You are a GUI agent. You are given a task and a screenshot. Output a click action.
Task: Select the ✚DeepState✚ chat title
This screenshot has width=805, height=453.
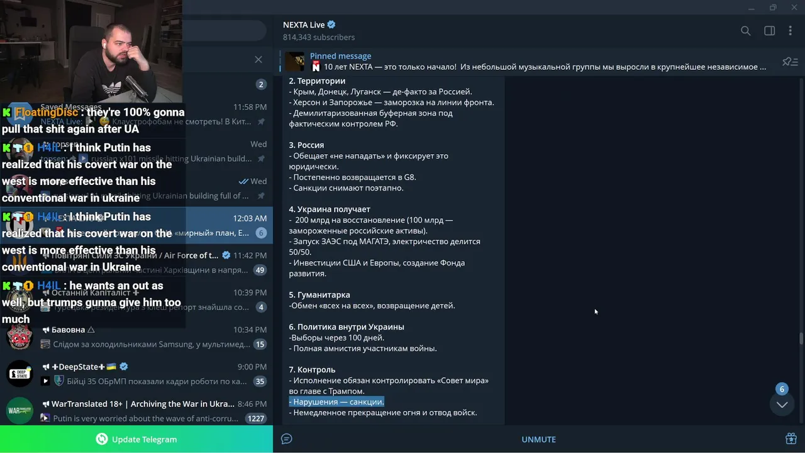click(x=79, y=367)
